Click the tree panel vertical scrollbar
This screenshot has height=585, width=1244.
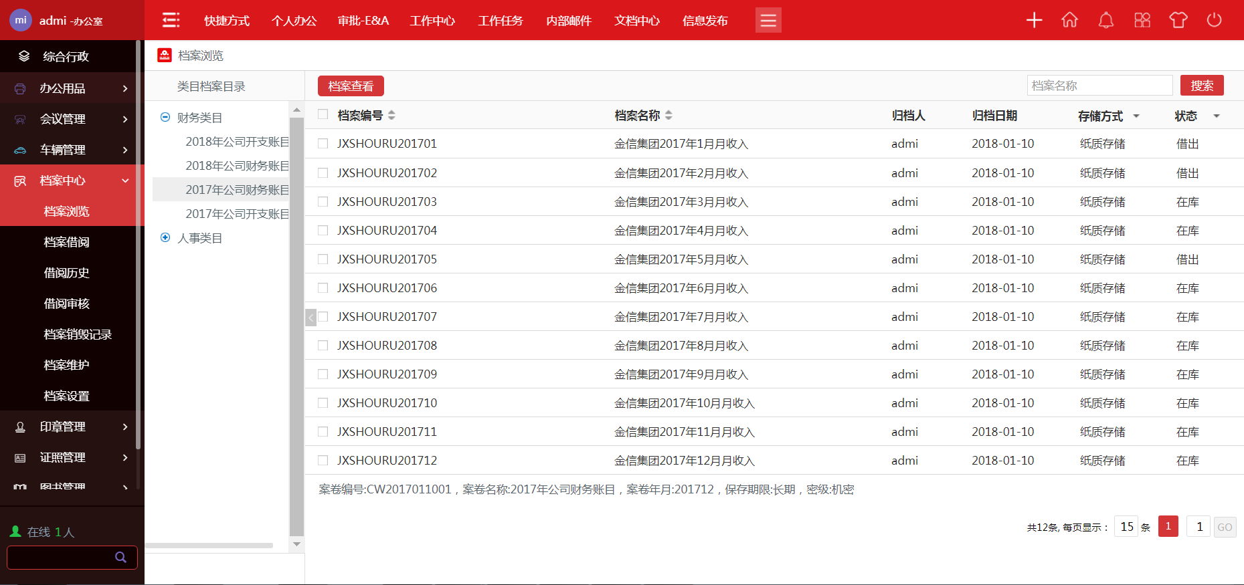pyautogui.click(x=296, y=326)
